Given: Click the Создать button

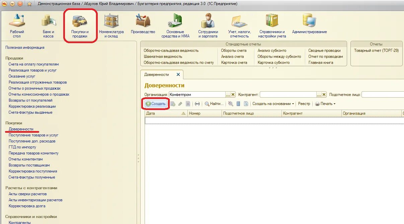Looking at the screenshot, I should click(x=156, y=104).
